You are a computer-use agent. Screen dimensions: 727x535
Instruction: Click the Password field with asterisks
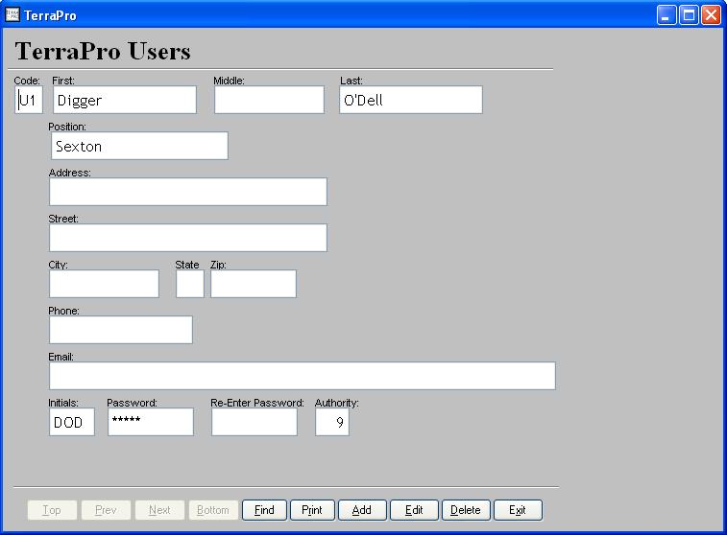point(151,422)
